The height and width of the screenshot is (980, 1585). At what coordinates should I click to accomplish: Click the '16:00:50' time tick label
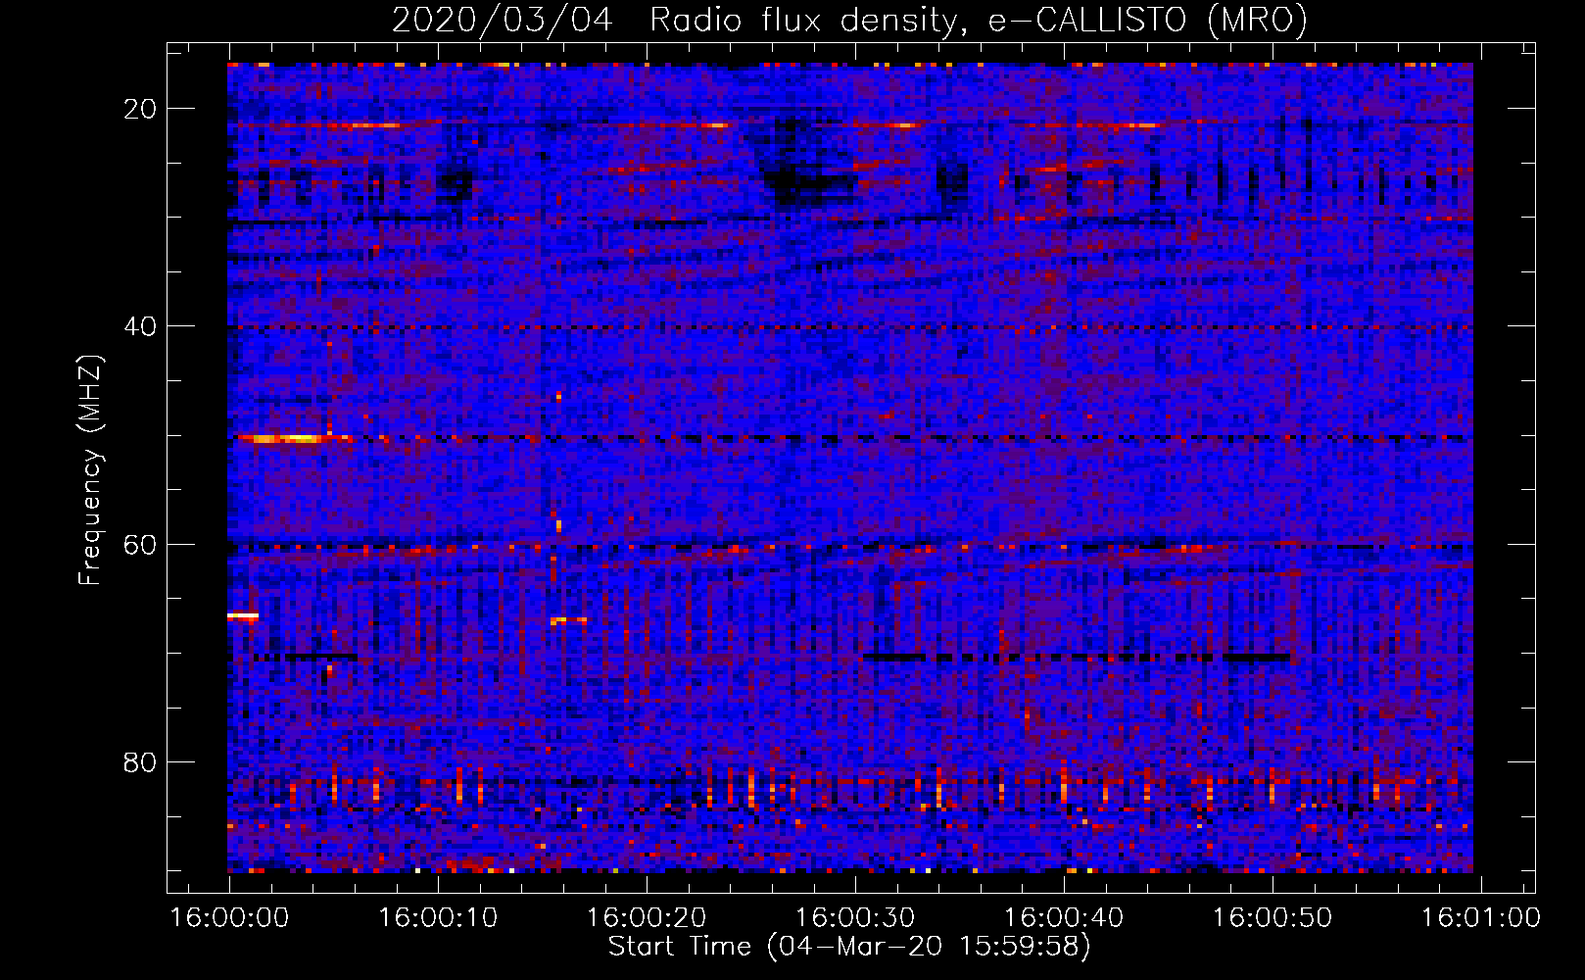(1273, 918)
